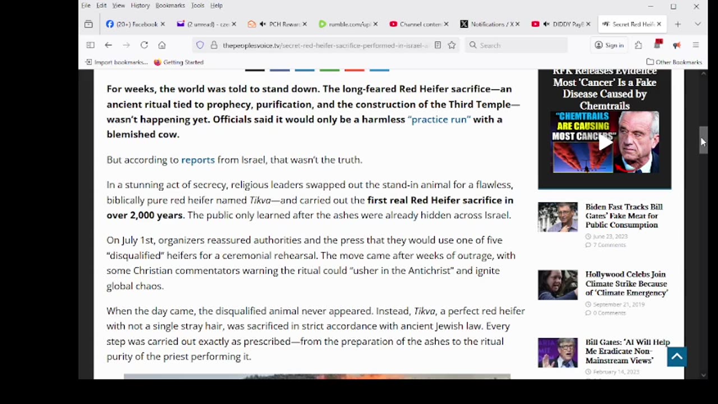Open the Edit menu

(x=102, y=6)
